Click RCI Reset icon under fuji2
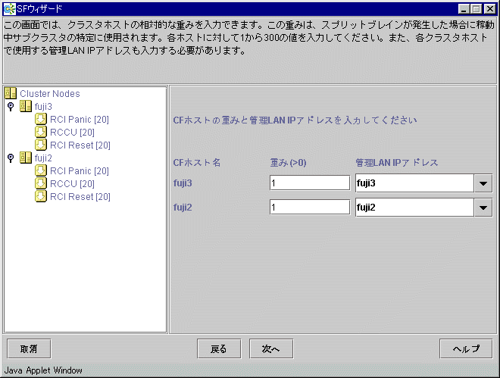 (x=40, y=197)
